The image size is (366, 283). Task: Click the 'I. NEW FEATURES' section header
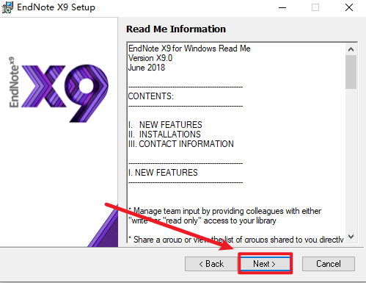pyautogui.click(x=163, y=173)
